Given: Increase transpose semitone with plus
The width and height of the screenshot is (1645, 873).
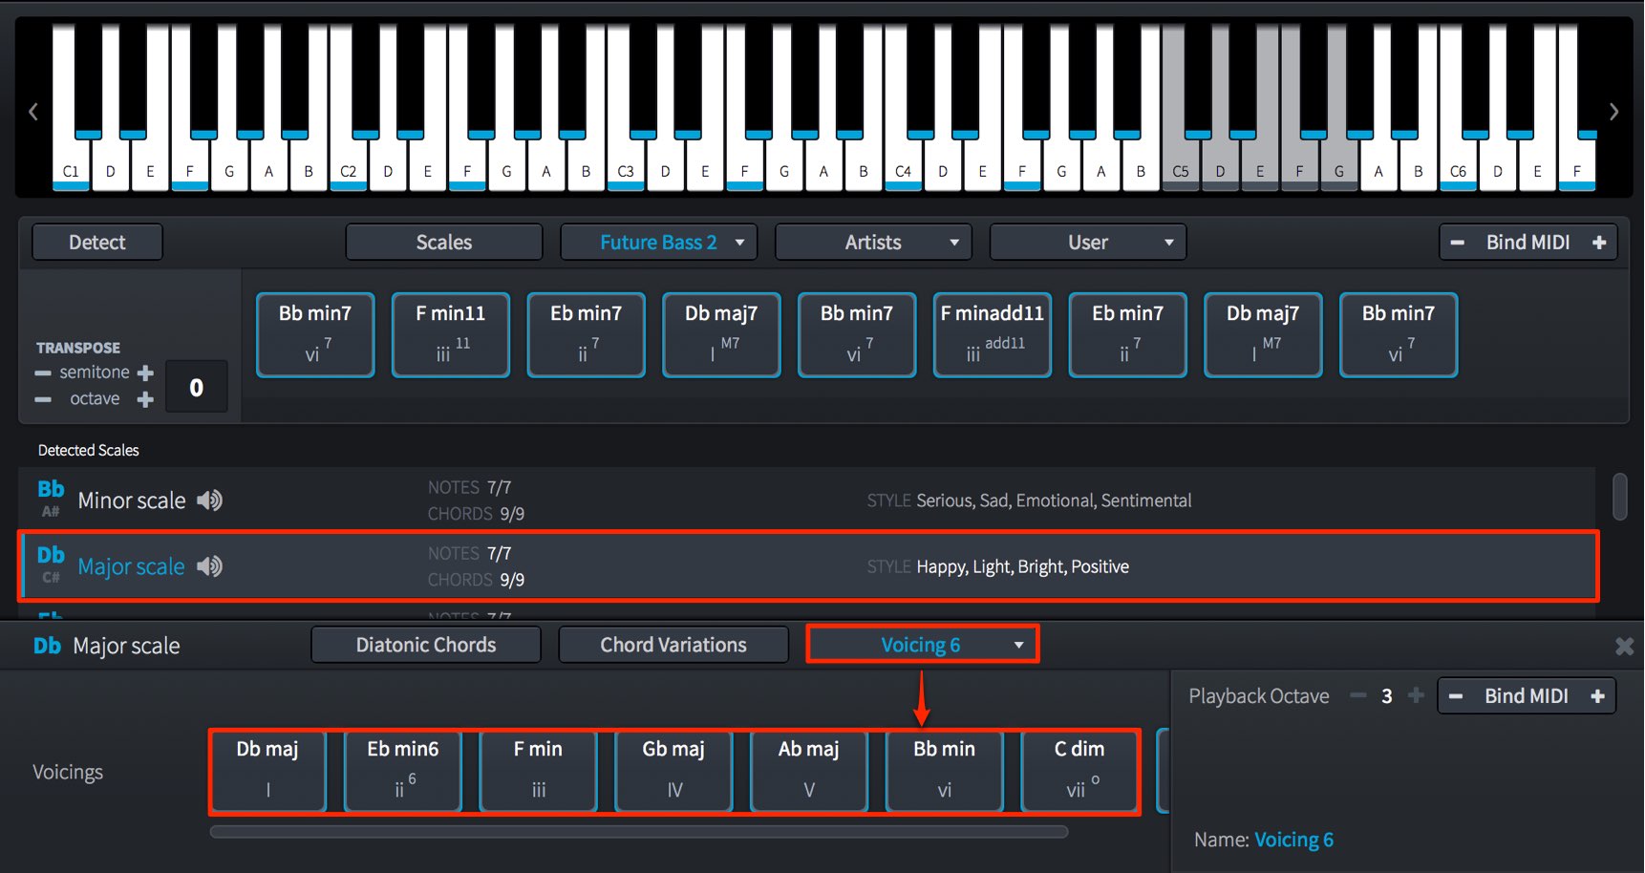Looking at the screenshot, I should click(x=145, y=373).
